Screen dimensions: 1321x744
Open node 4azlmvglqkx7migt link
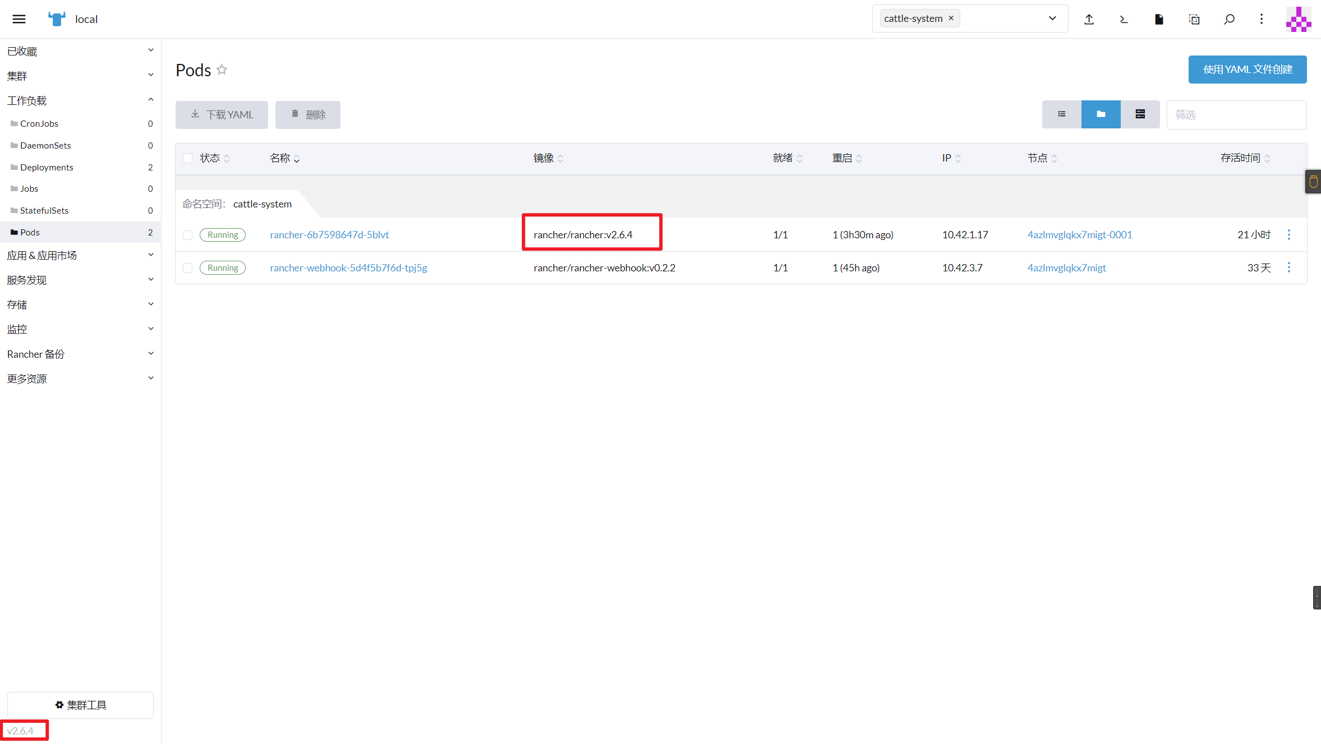1066,267
